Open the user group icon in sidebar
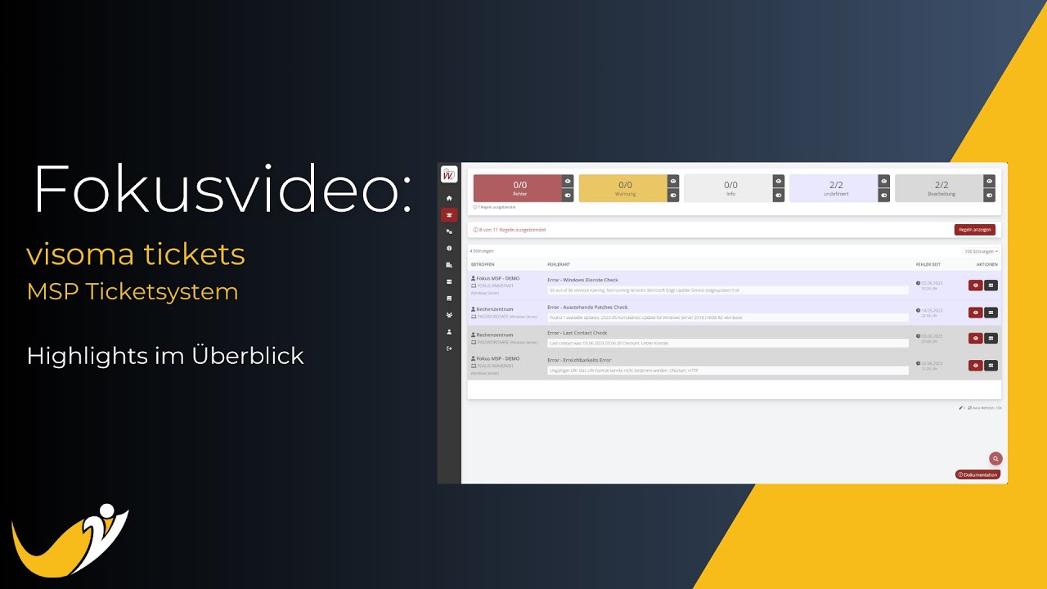1047x589 pixels. (449, 315)
